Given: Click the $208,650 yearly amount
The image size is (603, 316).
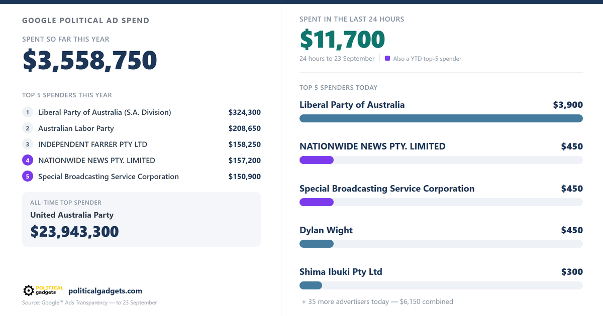Looking at the screenshot, I should (245, 128).
